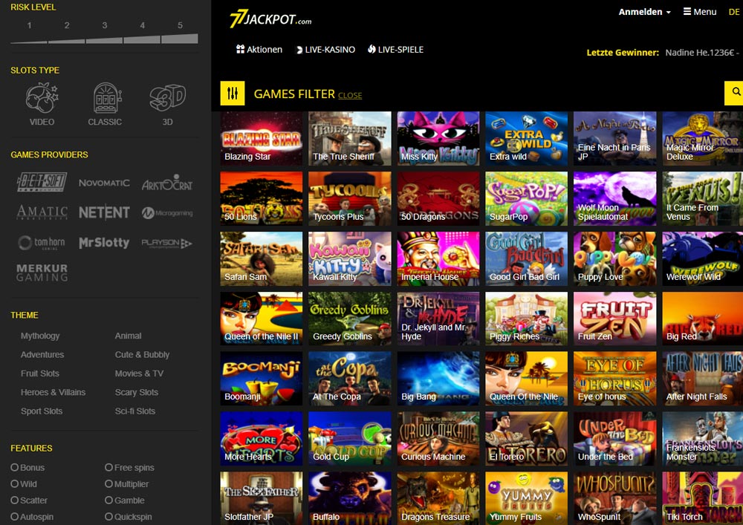Screen dimensions: 743x525
Task: Go to 77Jackpot.com logo home
Action: tap(270, 19)
